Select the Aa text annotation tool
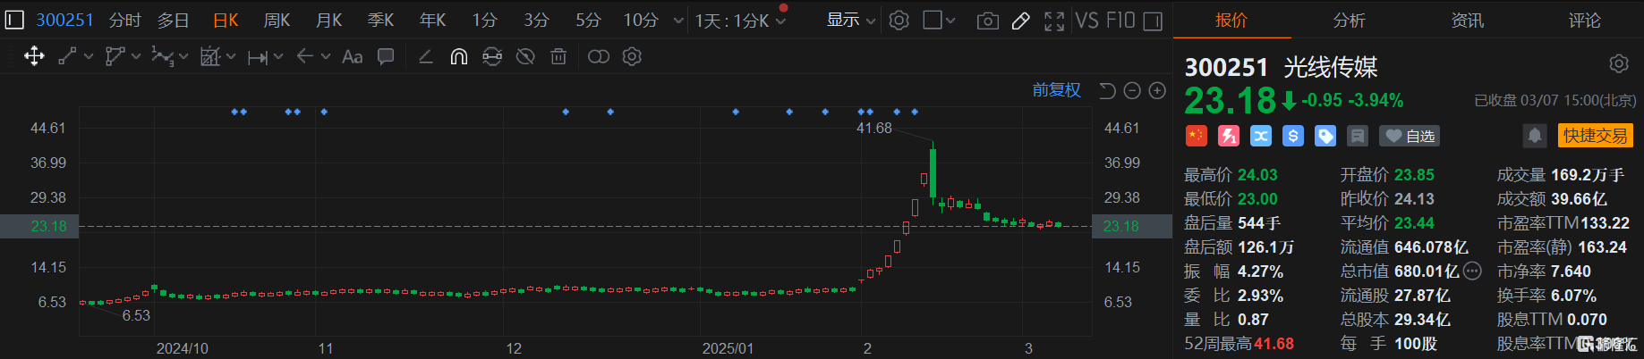The image size is (1644, 359). click(x=353, y=56)
